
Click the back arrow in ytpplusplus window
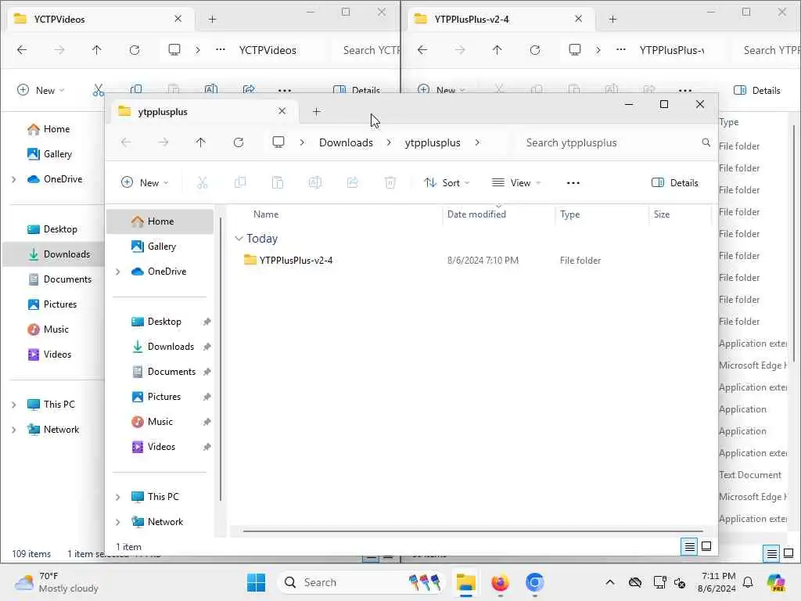coord(126,142)
